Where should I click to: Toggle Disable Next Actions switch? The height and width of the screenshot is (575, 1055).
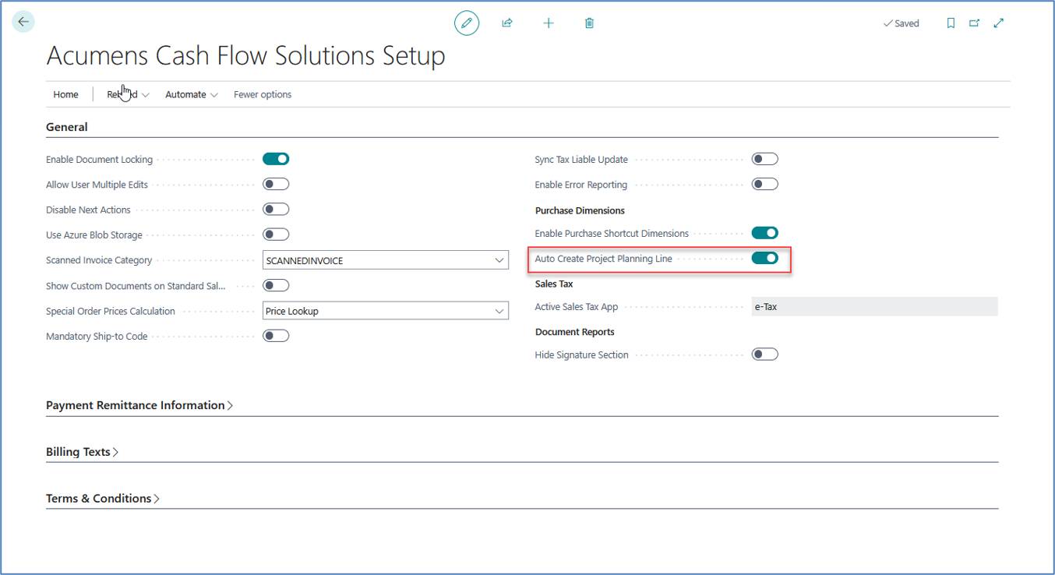point(276,209)
